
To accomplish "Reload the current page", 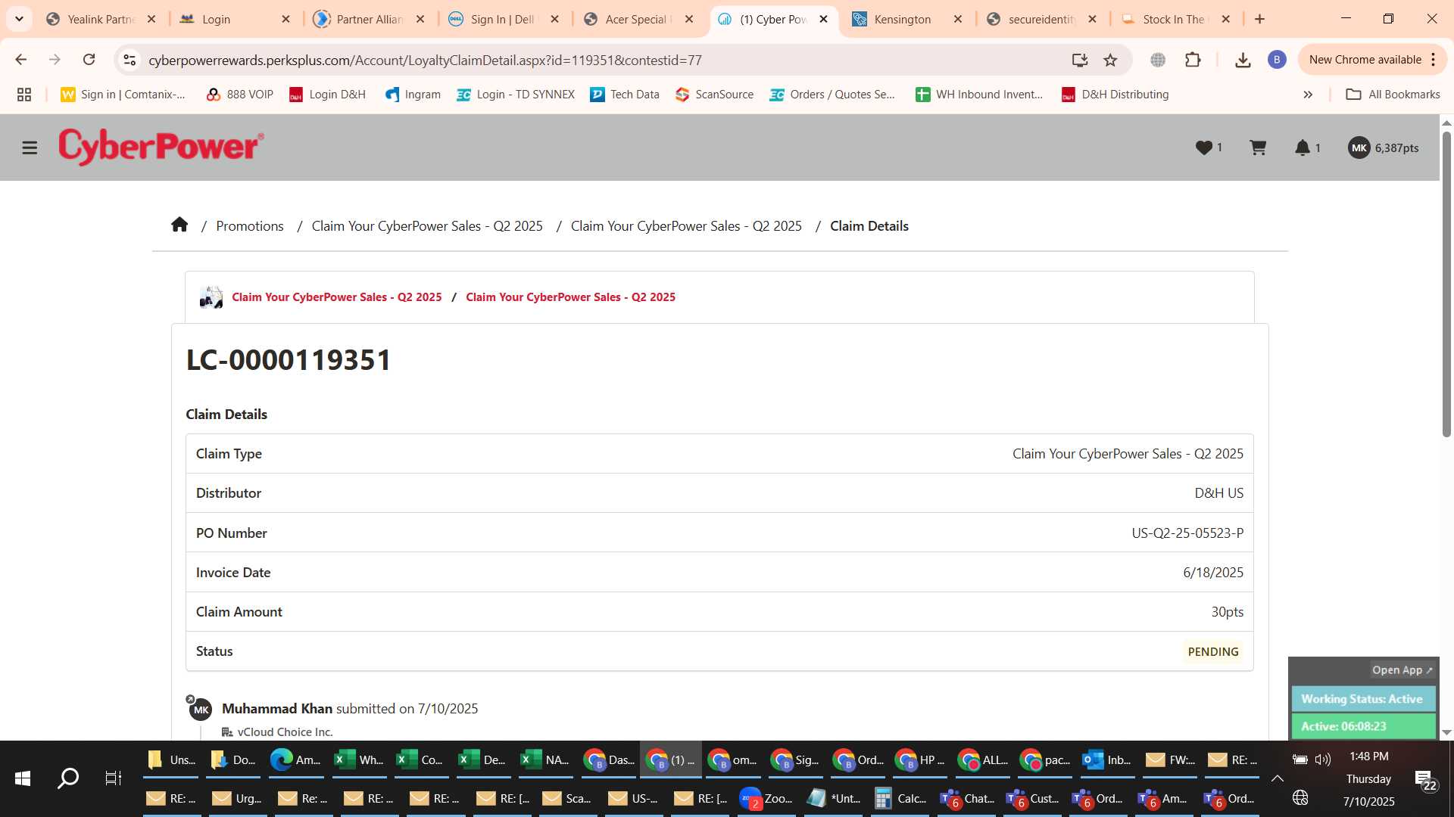I will coord(89,60).
